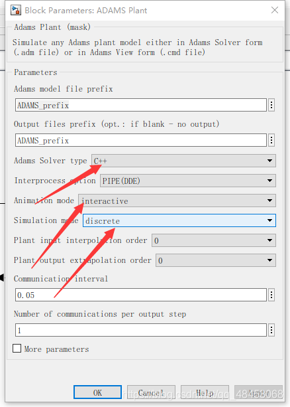Open the Animation mode dropdown
Viewport: 290px width, 407px height.
click(x=177, y=201)
